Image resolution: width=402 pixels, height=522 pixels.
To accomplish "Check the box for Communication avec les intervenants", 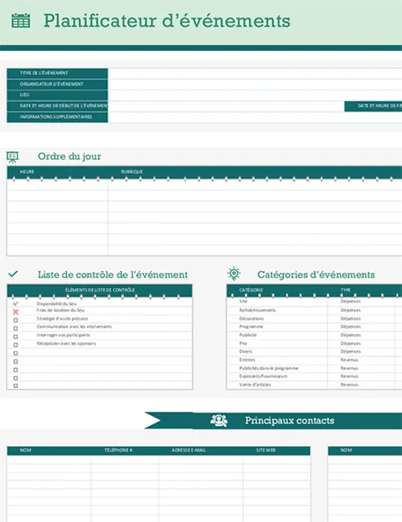I will (x=15, y=328).
